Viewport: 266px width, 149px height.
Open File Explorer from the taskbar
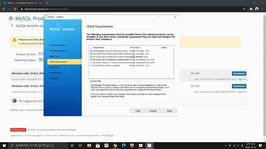89,145
